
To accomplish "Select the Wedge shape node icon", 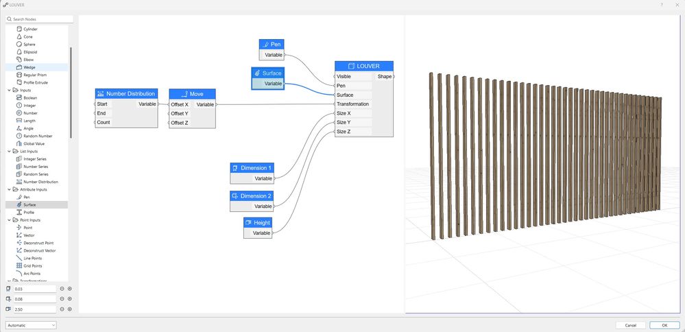I will (x=19, y=67).
